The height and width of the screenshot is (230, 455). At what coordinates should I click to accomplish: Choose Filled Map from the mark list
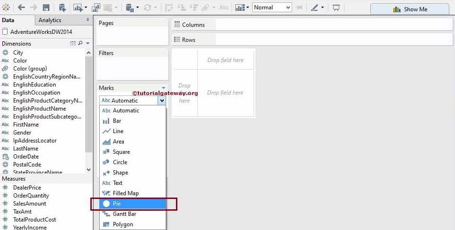coord(133,193)
